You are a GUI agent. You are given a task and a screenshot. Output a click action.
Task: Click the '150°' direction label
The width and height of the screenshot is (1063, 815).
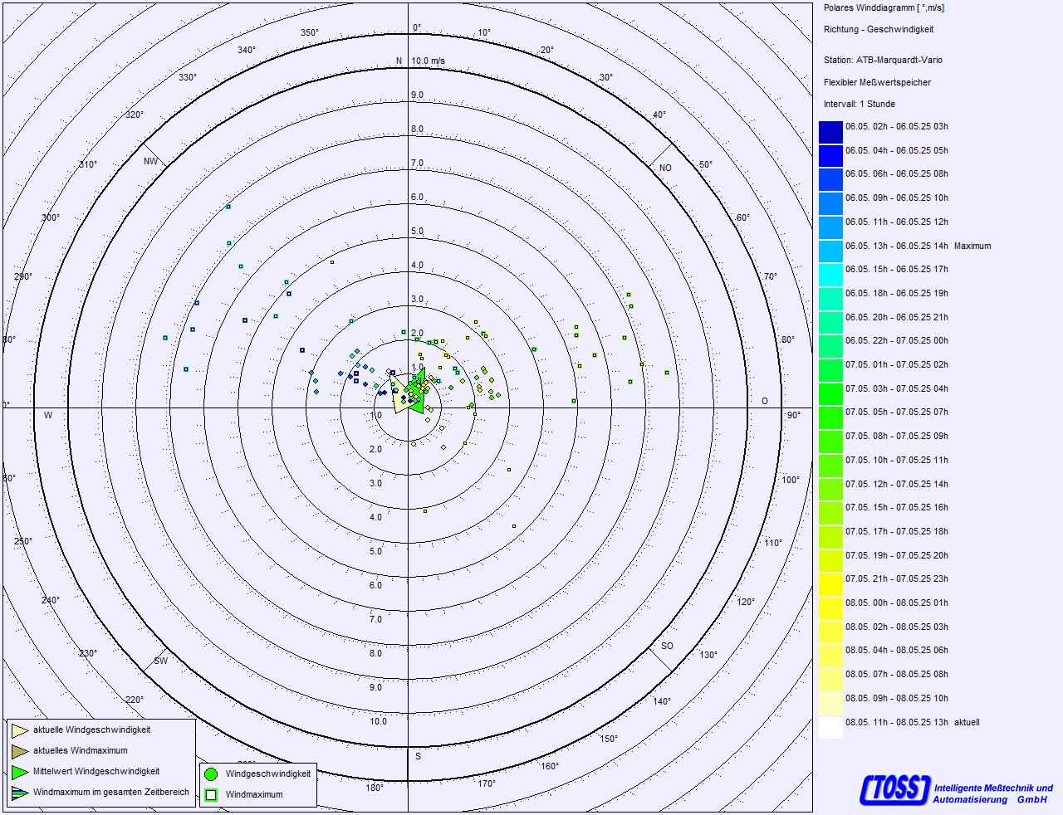[x=609, y=739]
